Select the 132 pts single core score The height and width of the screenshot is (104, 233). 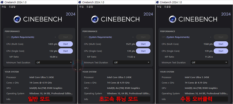(53, 51)
